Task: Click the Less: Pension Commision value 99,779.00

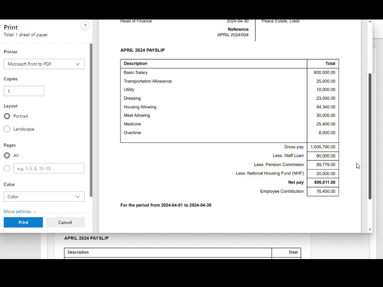Action: (326, 165)
